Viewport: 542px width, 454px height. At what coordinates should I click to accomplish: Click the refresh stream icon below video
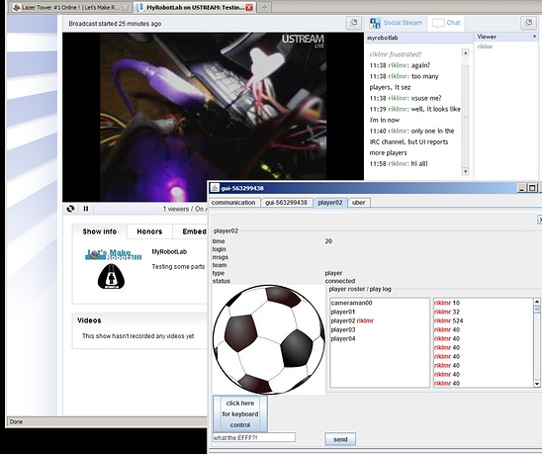pos(70,209)
